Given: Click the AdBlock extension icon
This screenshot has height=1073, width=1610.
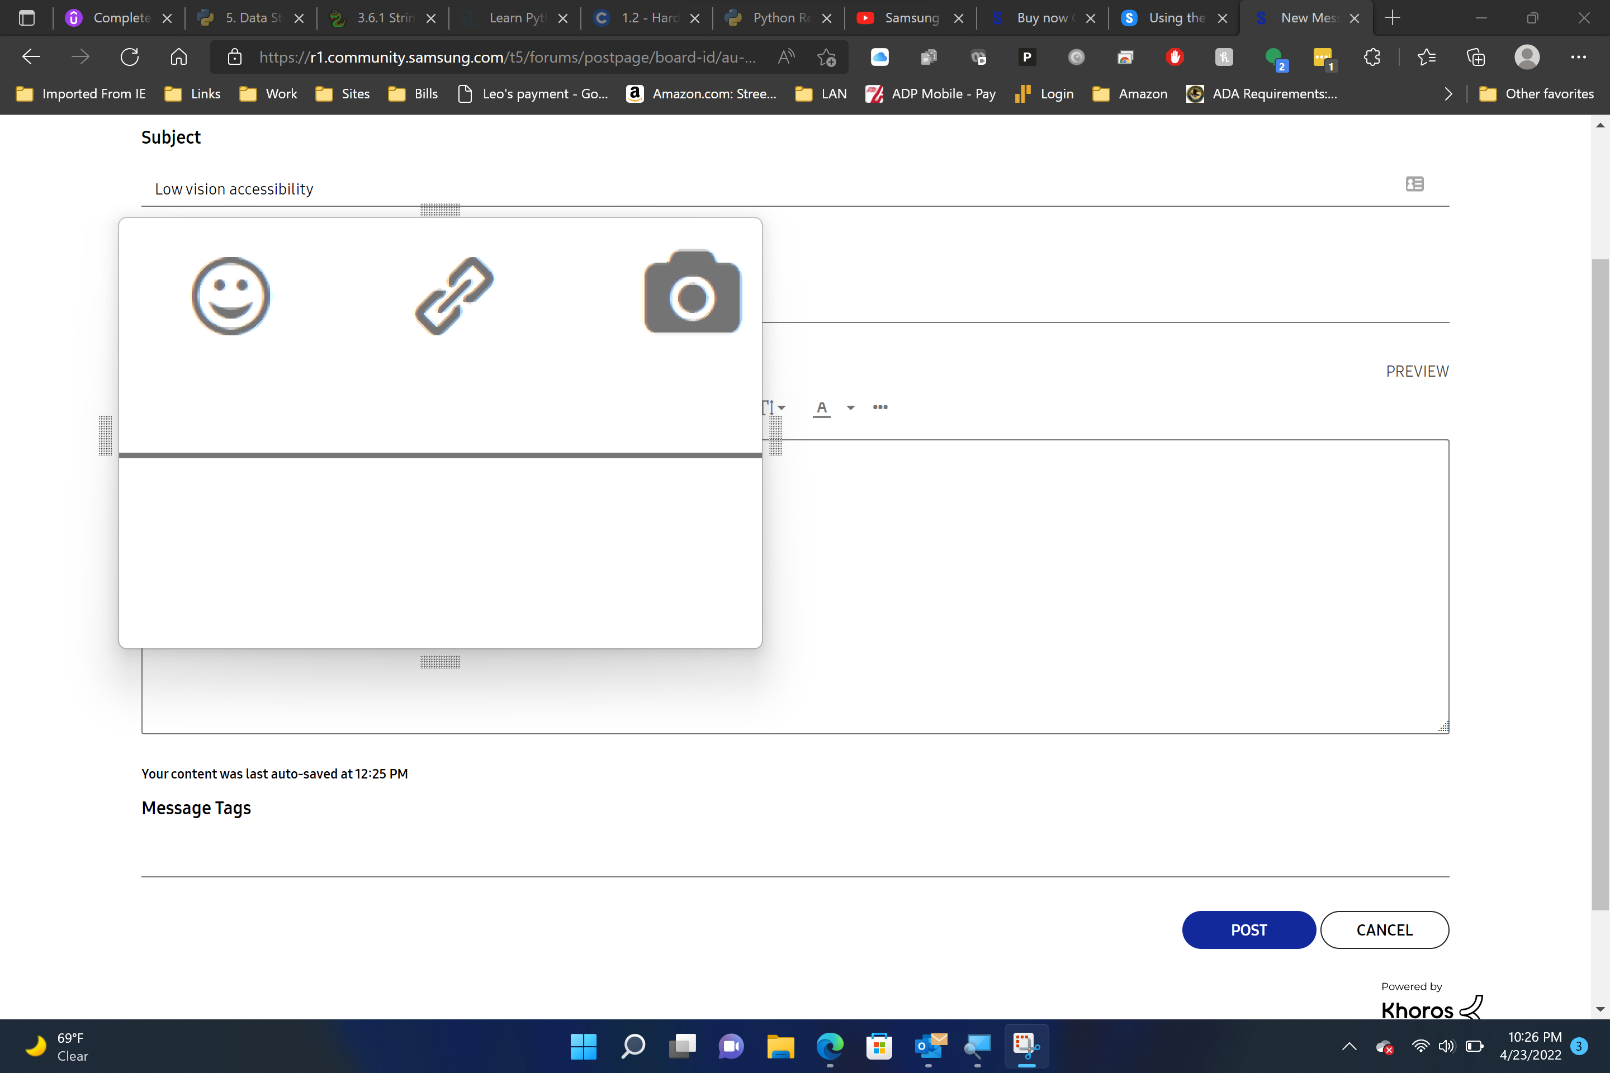Looking at the screenshot, I should pyautogui.click(x=1175, y=58).
